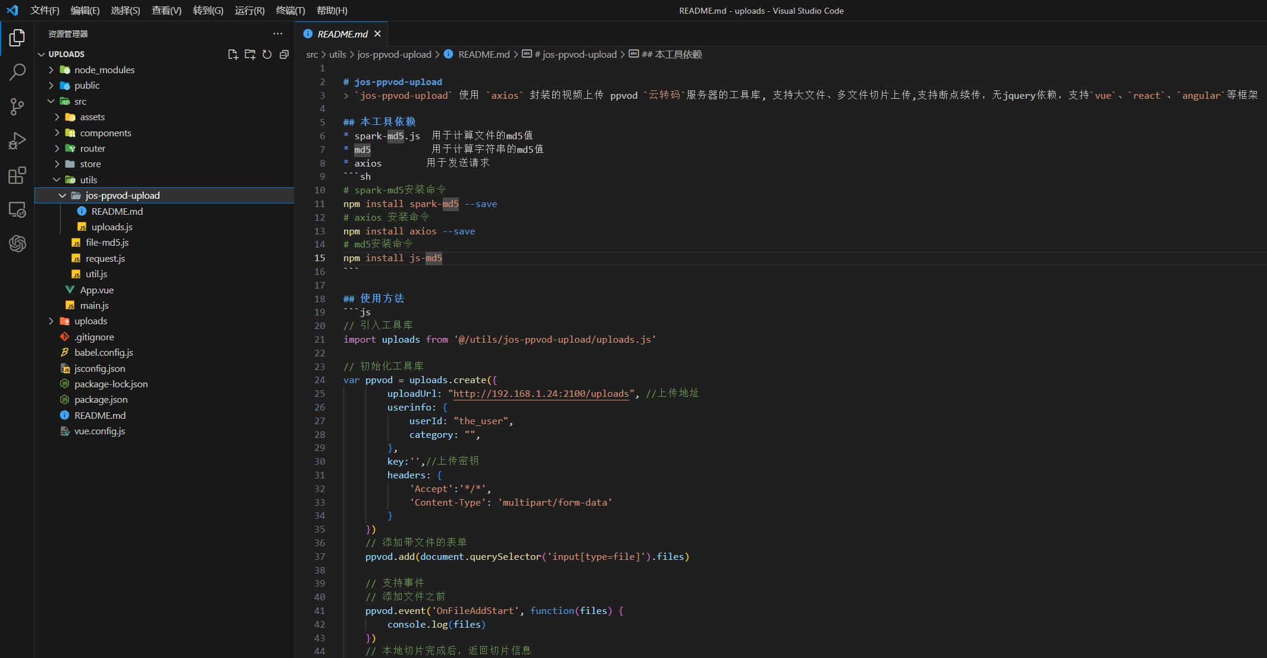The width and height of the screenshot is (1267, 658).
Task: Click the root README.md info icon
Action: pos(64,415)
